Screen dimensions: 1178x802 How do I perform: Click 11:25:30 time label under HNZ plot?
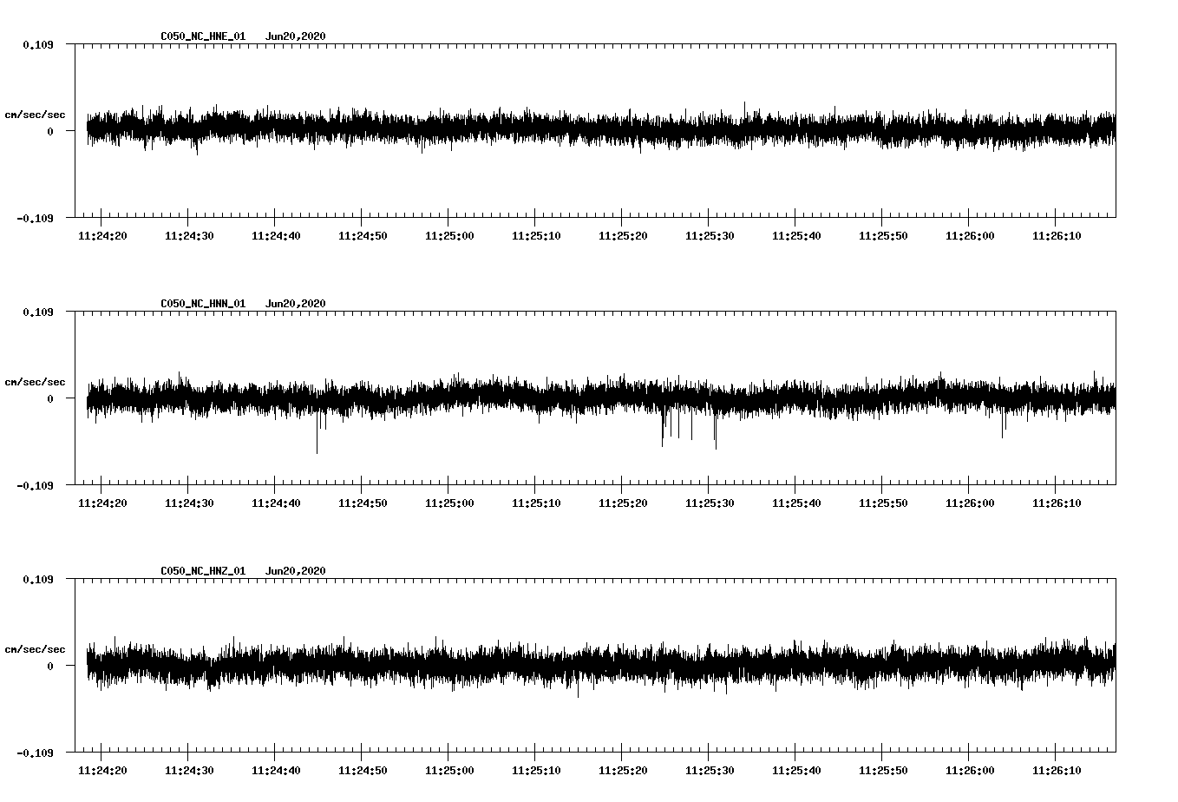pyautogui.click(x=710, y=771)
